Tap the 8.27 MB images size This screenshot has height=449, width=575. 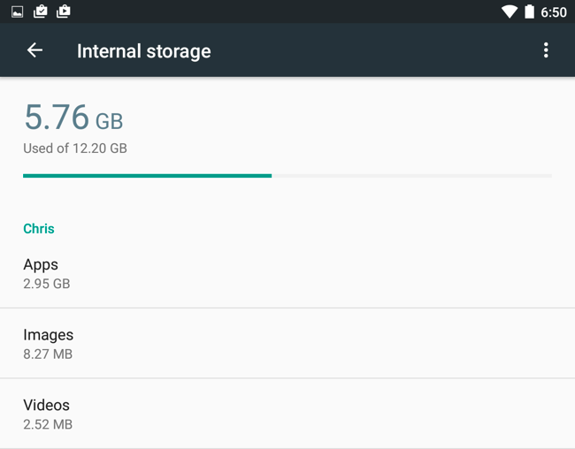(48, 354)
